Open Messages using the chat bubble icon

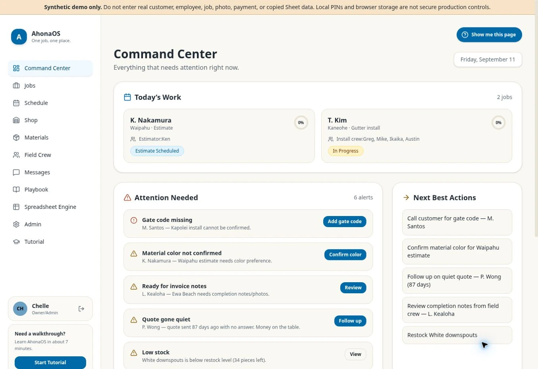(16, 172)
